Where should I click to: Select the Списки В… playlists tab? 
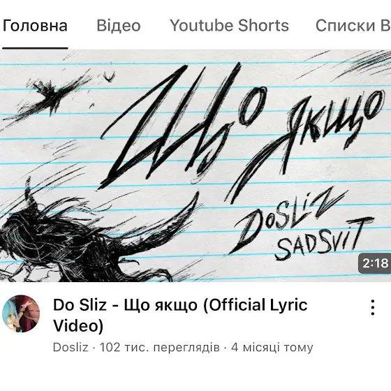353,25
